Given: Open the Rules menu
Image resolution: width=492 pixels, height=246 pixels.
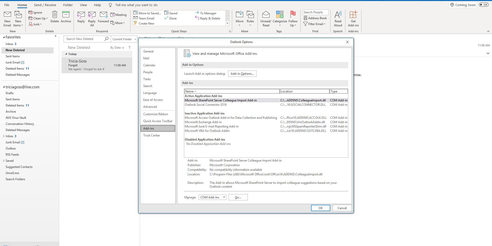Looking at the screenshot, I should 250,19.
